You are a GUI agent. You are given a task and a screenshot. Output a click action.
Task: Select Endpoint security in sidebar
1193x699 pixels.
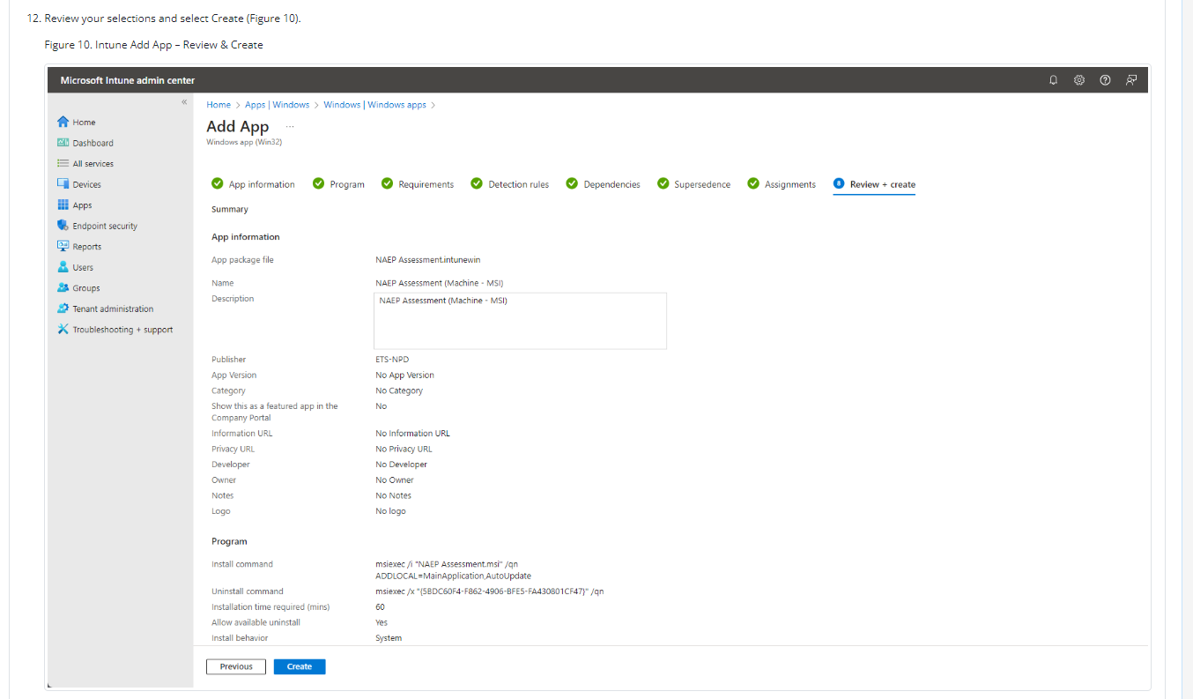97,226
